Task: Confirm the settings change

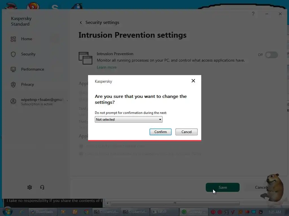Action: (x=160, y=132)
